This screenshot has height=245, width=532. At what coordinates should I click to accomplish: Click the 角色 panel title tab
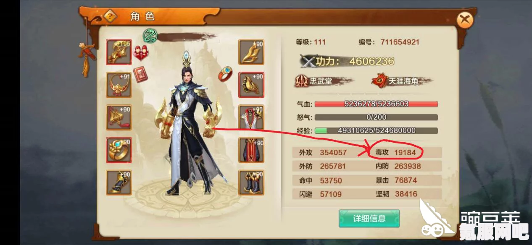pos(142,17)
